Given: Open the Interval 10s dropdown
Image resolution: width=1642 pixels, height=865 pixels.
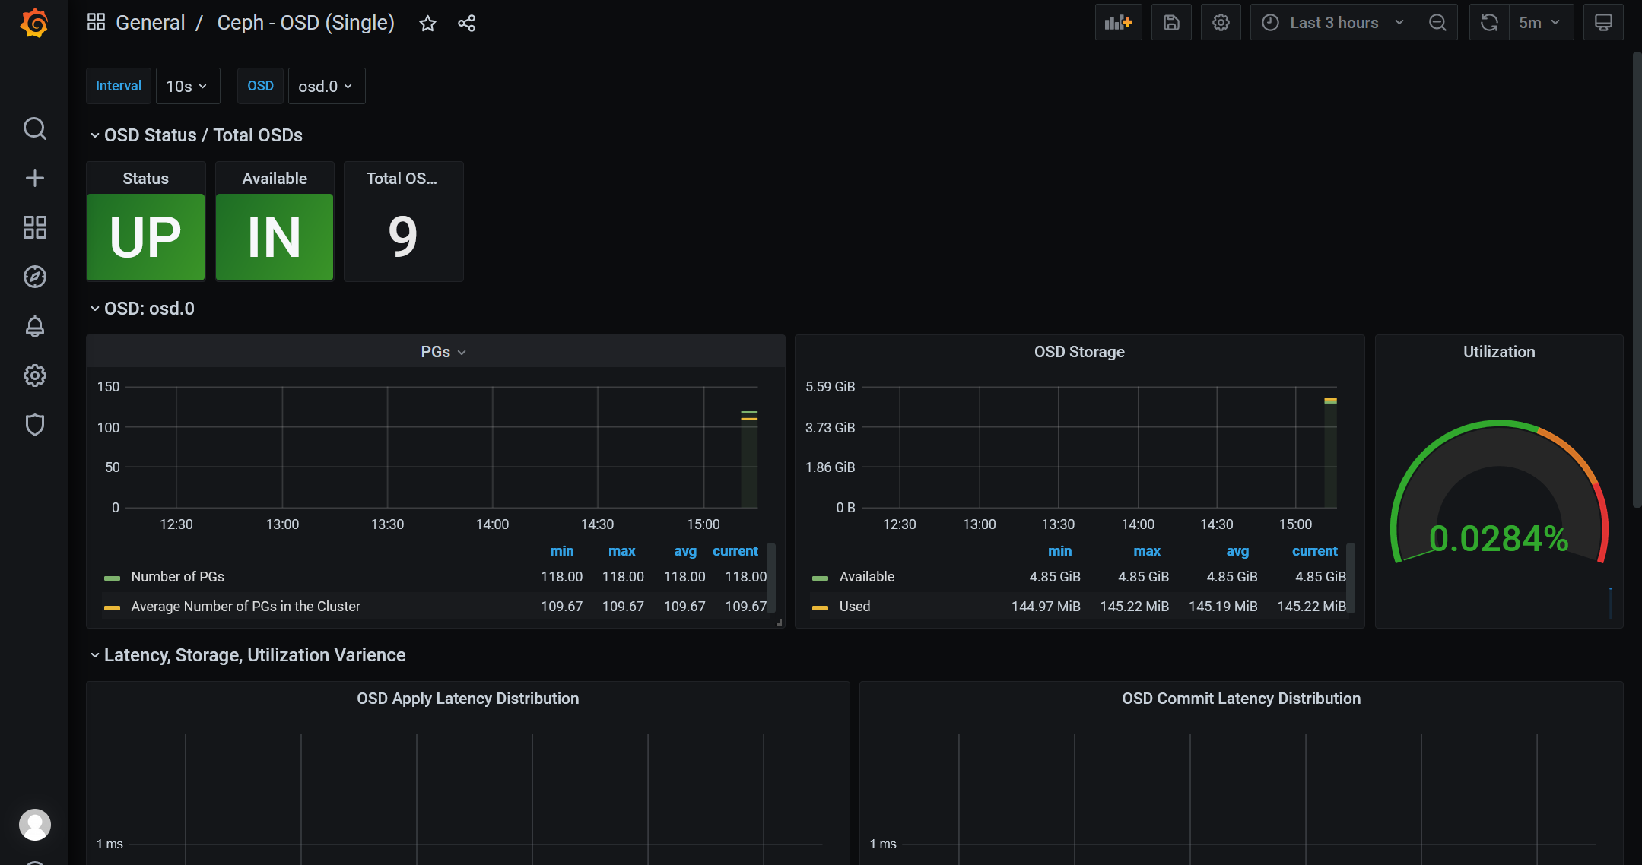Looking at the screenshot, I should 187,86.
